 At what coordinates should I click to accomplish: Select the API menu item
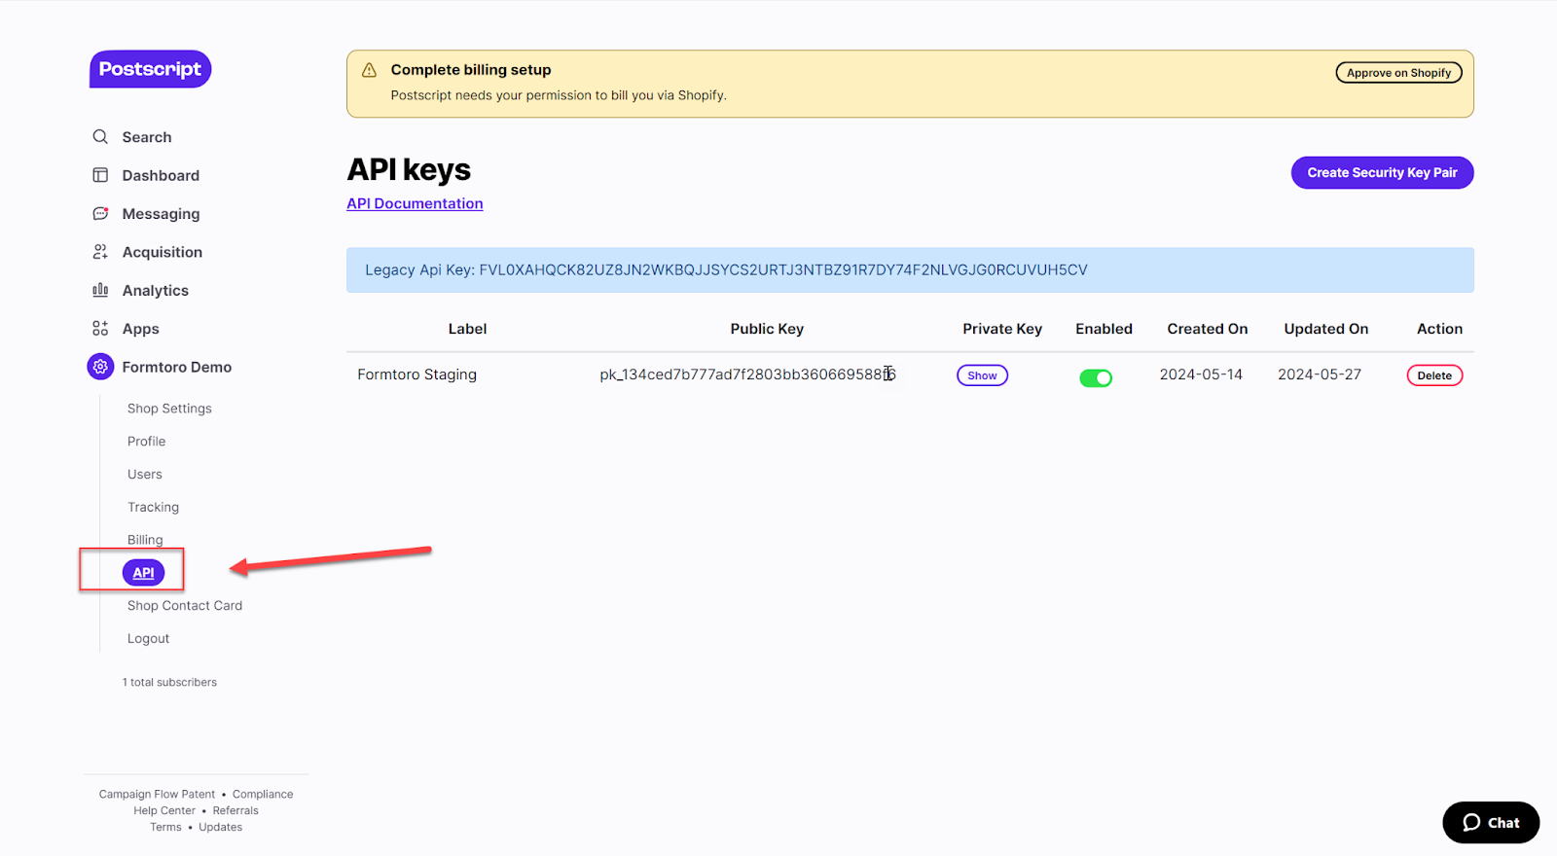click(x=143, y=573)
